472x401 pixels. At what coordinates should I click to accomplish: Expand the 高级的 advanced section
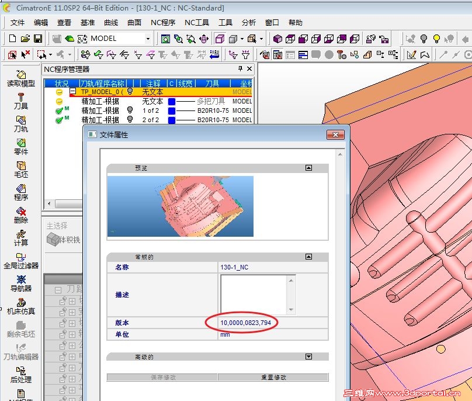(x=308, y=357)
